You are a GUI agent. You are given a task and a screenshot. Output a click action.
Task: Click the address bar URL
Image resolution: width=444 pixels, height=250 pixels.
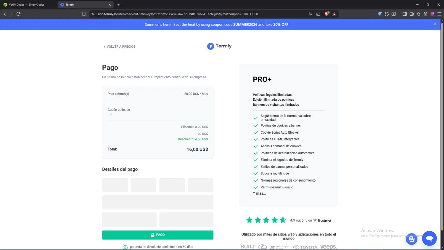pyautogui.click(x=178, y=14)
